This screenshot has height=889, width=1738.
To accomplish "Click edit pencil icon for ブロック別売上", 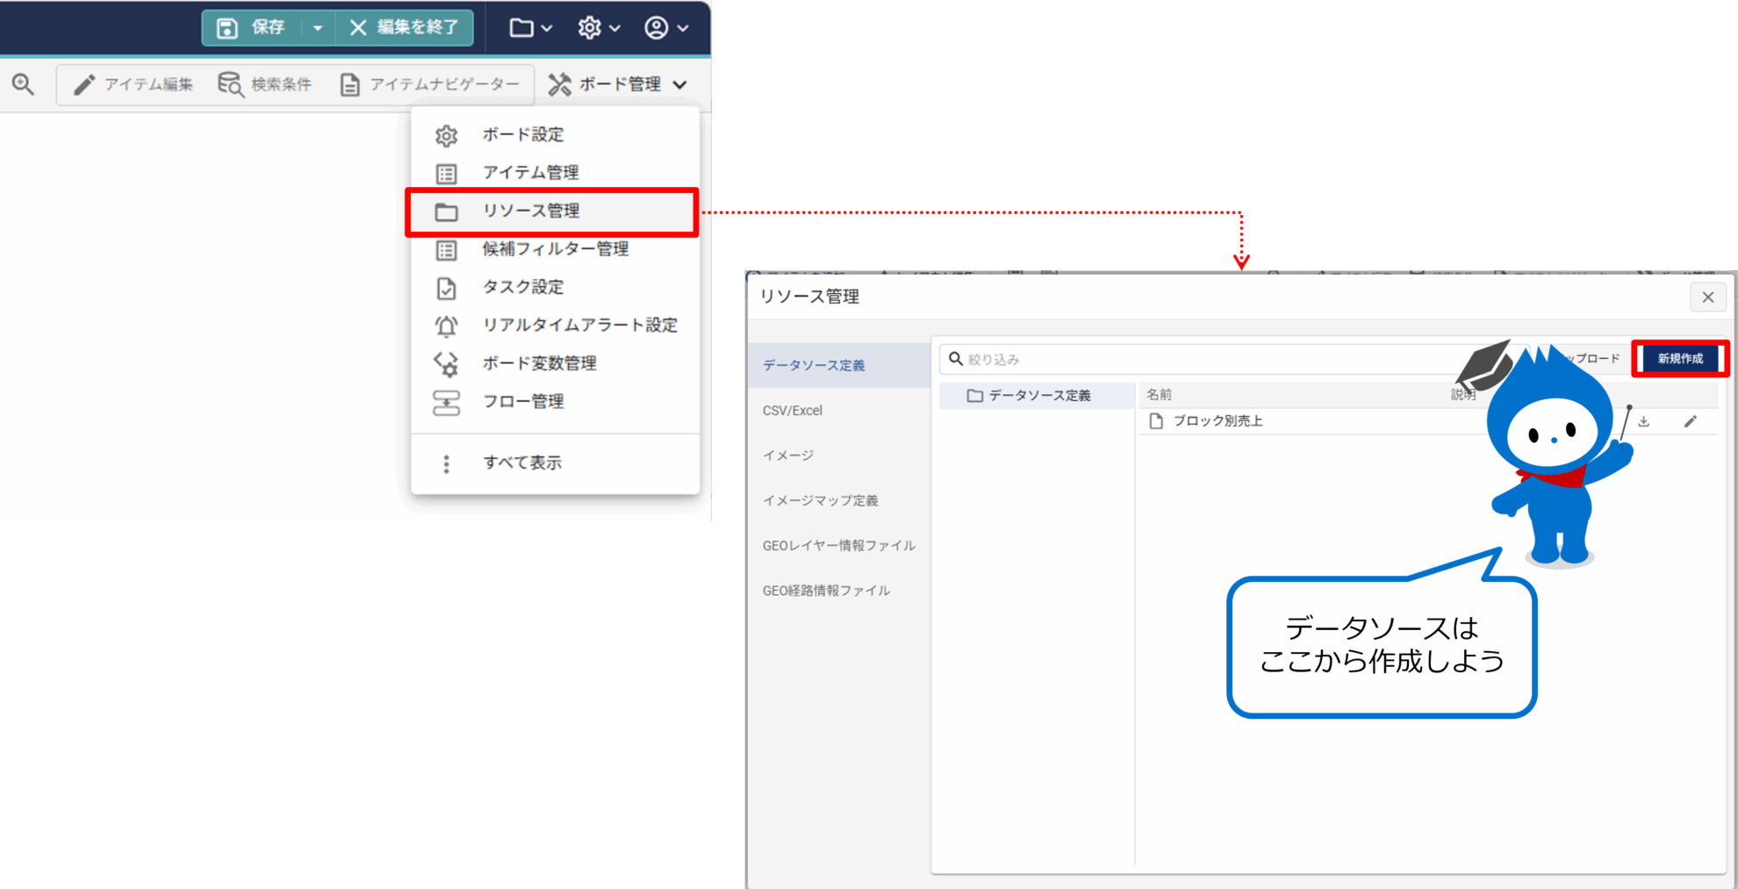I will 1690,421.
